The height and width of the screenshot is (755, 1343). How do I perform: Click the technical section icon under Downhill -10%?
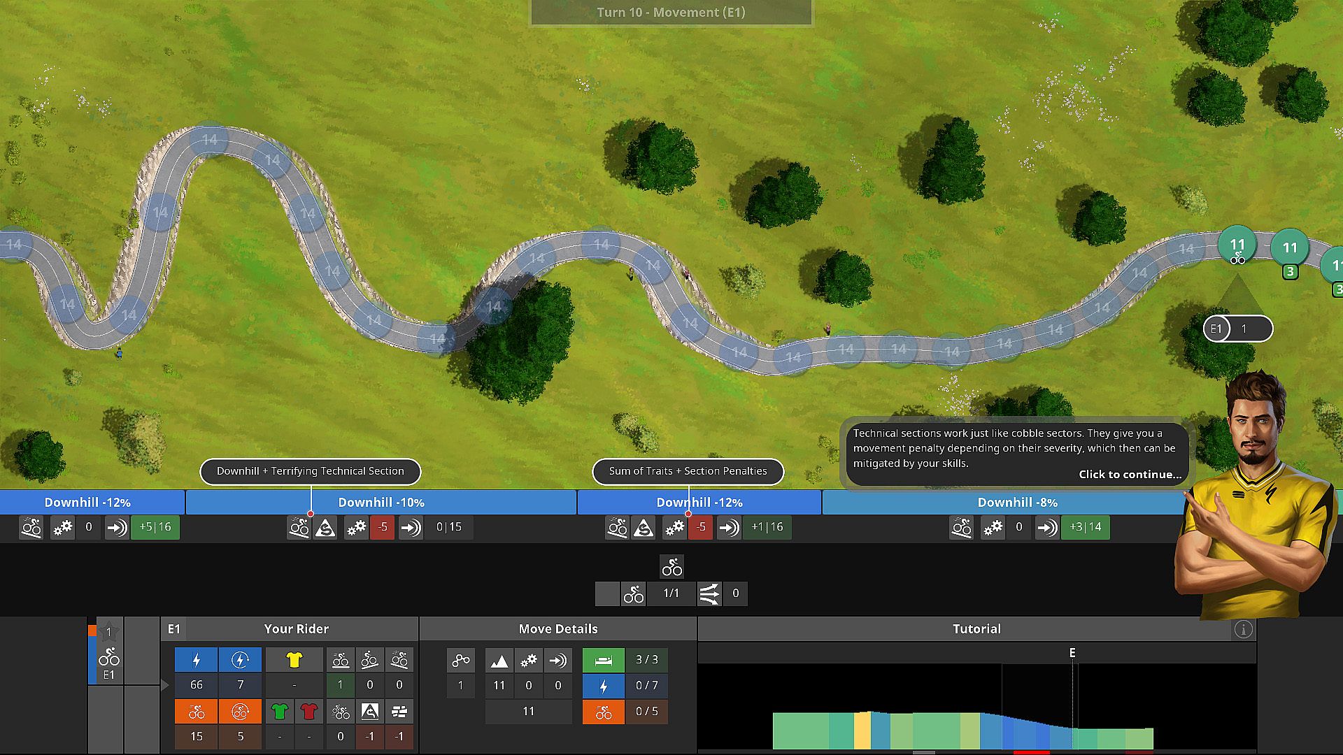[x=325, y=528]
